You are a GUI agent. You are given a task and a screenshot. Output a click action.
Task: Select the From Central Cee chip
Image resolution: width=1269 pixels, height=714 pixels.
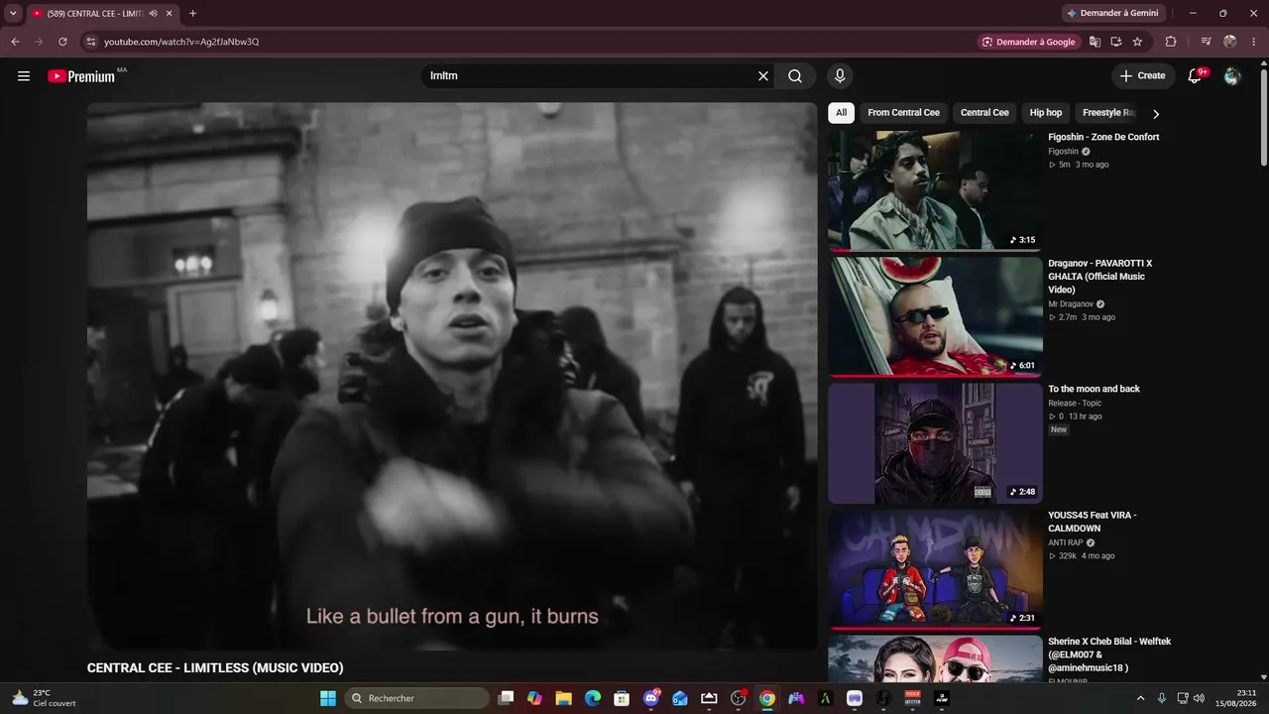click(903, 113)
